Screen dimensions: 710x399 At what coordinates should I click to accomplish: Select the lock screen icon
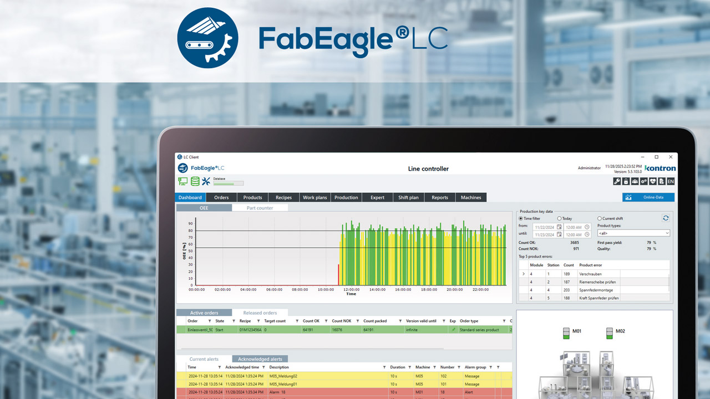[626, 181]
